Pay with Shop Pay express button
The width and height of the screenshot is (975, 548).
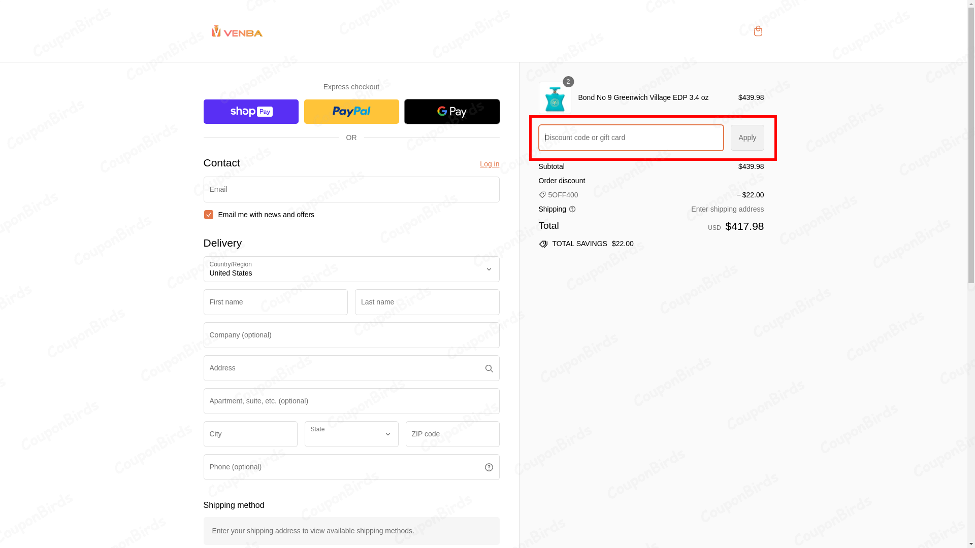pos(251,112)
